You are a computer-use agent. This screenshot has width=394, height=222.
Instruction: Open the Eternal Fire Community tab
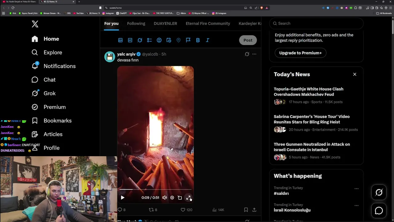(x=208, y=23)
